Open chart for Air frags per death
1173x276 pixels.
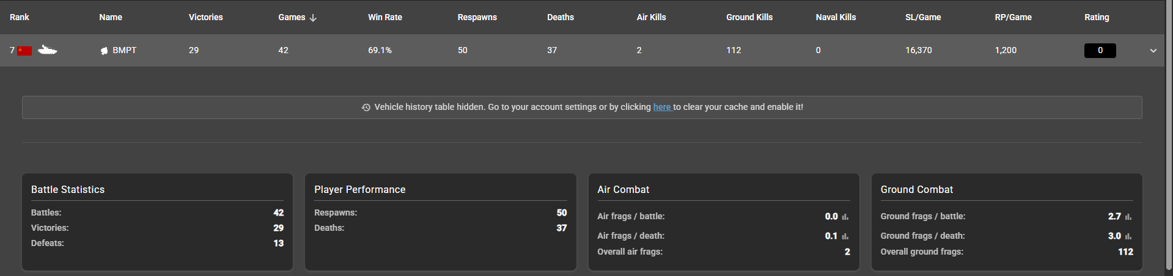click(845, 236)
